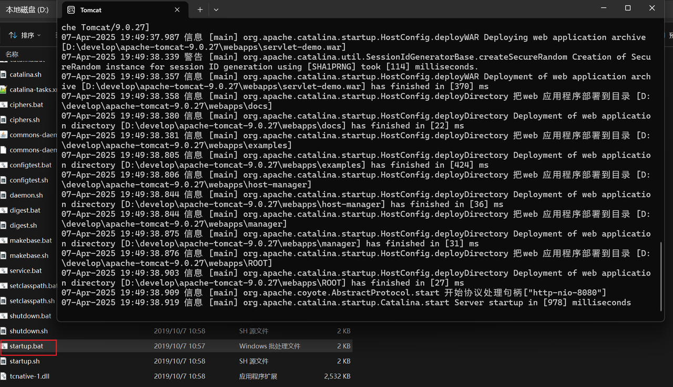
Task: Minimize the Tomcat terminal window
Action: 604,8
